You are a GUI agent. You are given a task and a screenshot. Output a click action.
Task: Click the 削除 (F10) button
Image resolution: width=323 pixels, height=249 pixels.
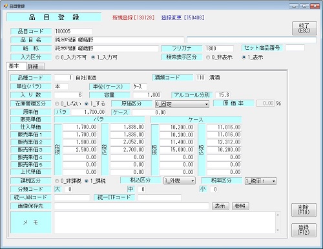tap(304, 210)
